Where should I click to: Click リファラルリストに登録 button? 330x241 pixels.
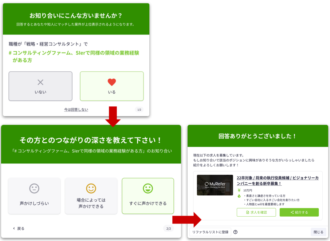click(210, 232)
